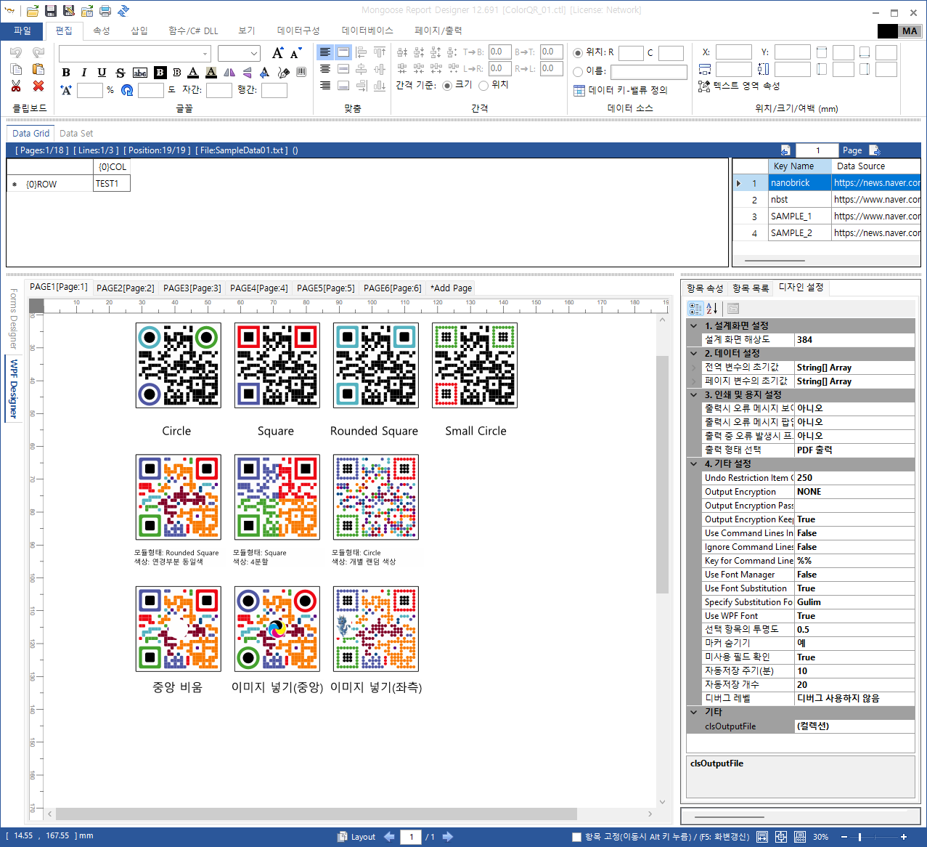Click the open folder icon in the quick access bar
This screenshot has width=927, height=847.
[x=33, y=11]
